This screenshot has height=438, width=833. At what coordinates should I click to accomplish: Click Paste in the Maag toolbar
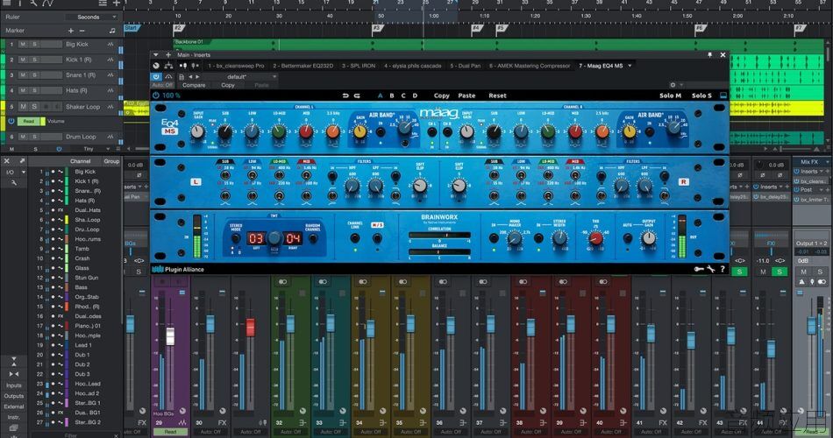(466, 95)
